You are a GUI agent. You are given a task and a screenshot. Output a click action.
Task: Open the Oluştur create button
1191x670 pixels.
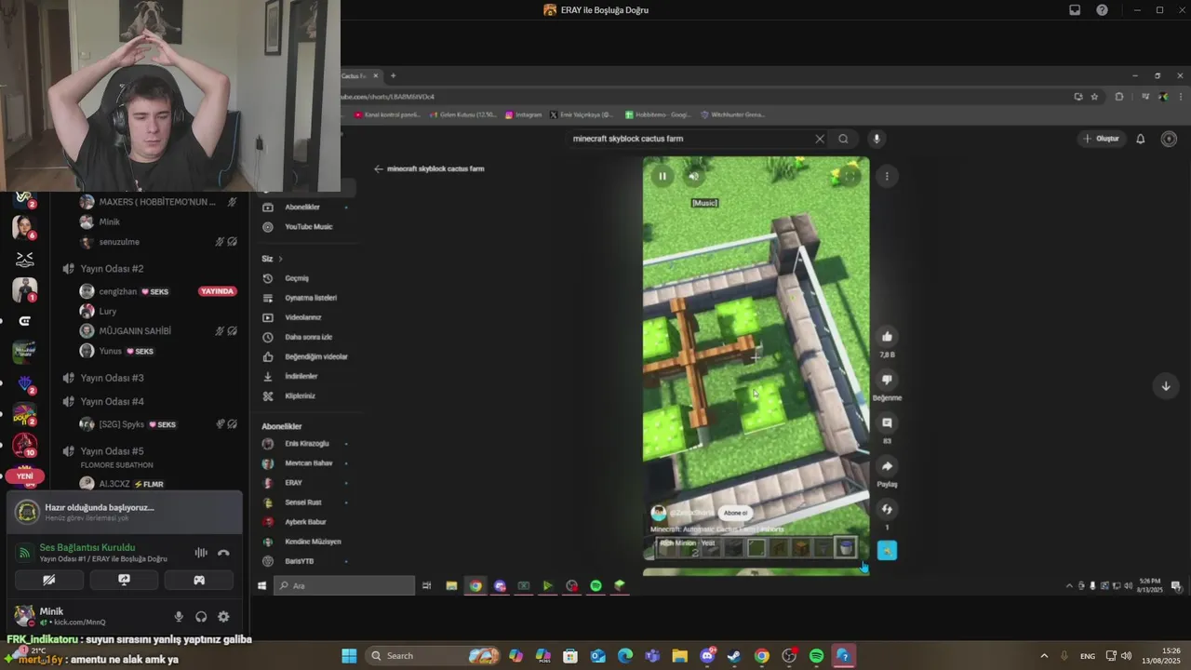point(1102,139)
